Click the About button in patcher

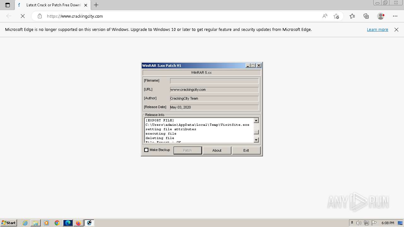tap(217, 150)
